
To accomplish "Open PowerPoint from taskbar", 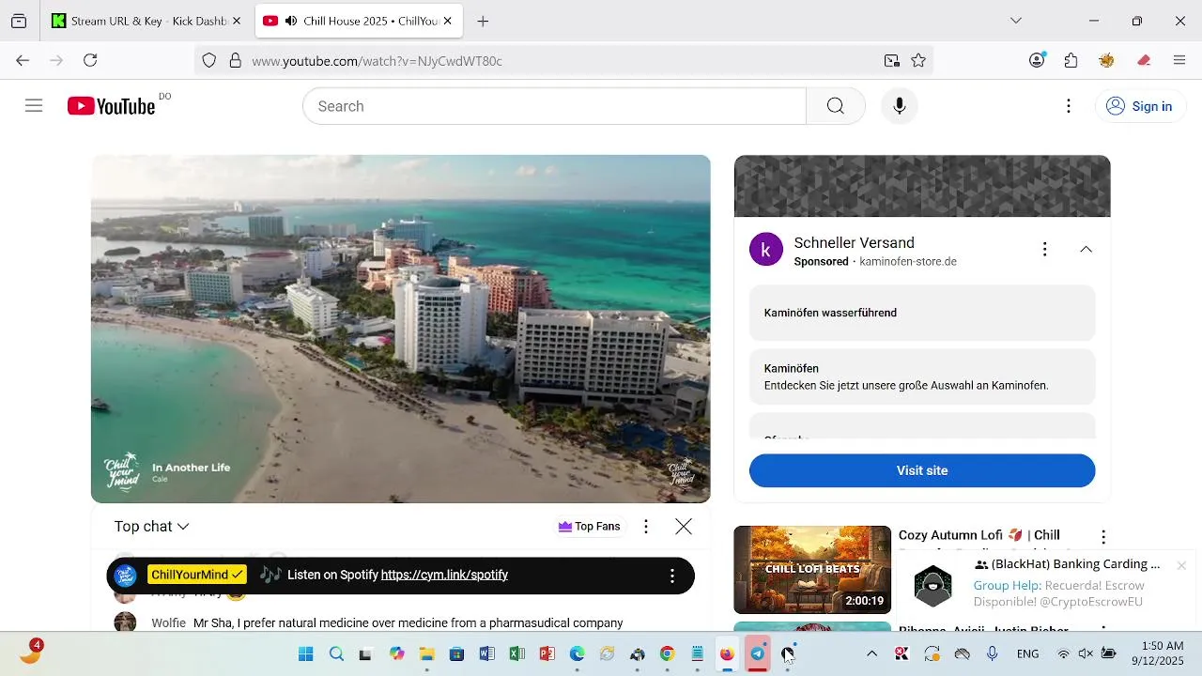I will tap(547, 653).
